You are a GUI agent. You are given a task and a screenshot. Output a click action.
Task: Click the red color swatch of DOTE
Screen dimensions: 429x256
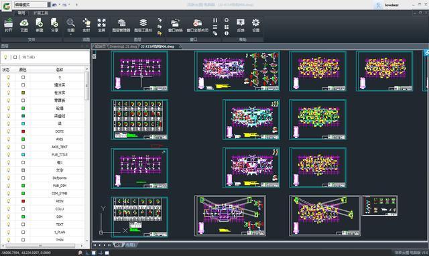(x=23, y=131)
